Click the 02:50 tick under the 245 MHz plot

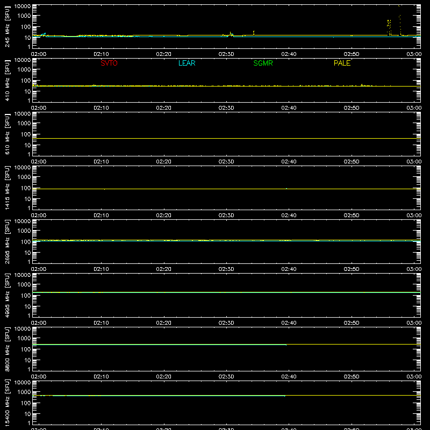tap(352, 54)
